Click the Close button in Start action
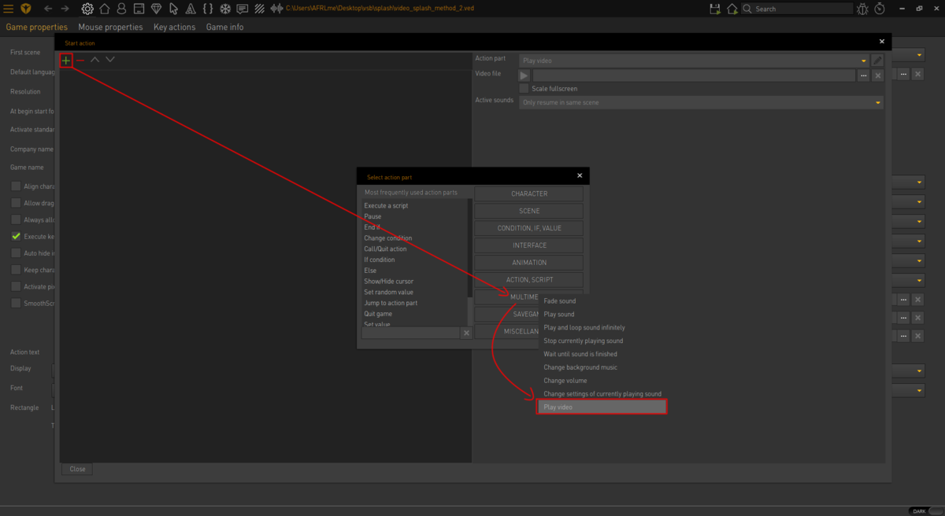This screenshot has width=945, height=516. pyautogui.click(x=77, y=469)
